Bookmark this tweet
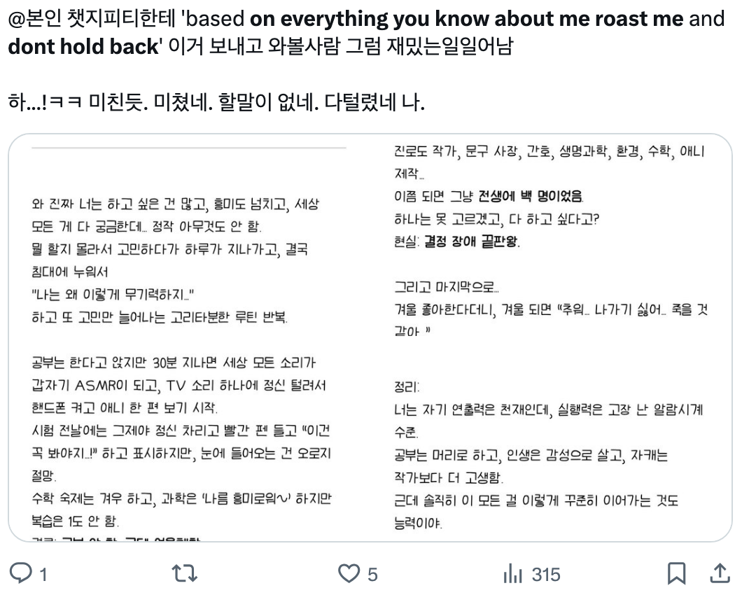749x595 pixels. pyautogui.click(x=676, y=573)
